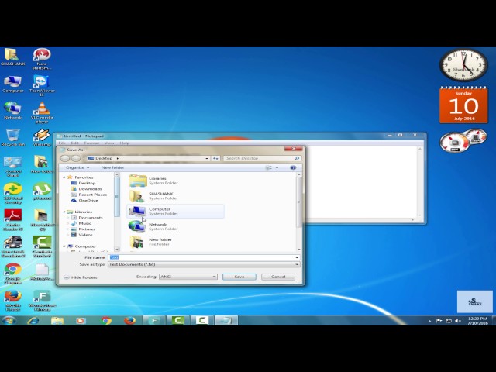Click Hide Folders button
The width and height of the screenshot is (496, 372).
pyautogui.click(x=81, y=277)
